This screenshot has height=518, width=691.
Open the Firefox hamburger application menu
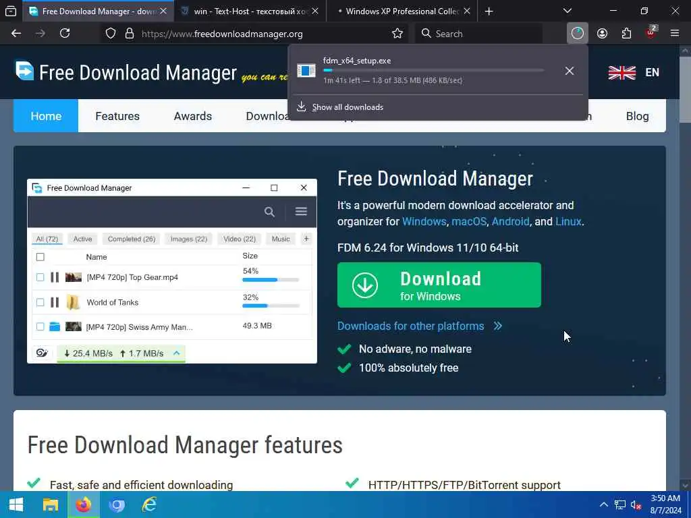(x=675, y=34)
